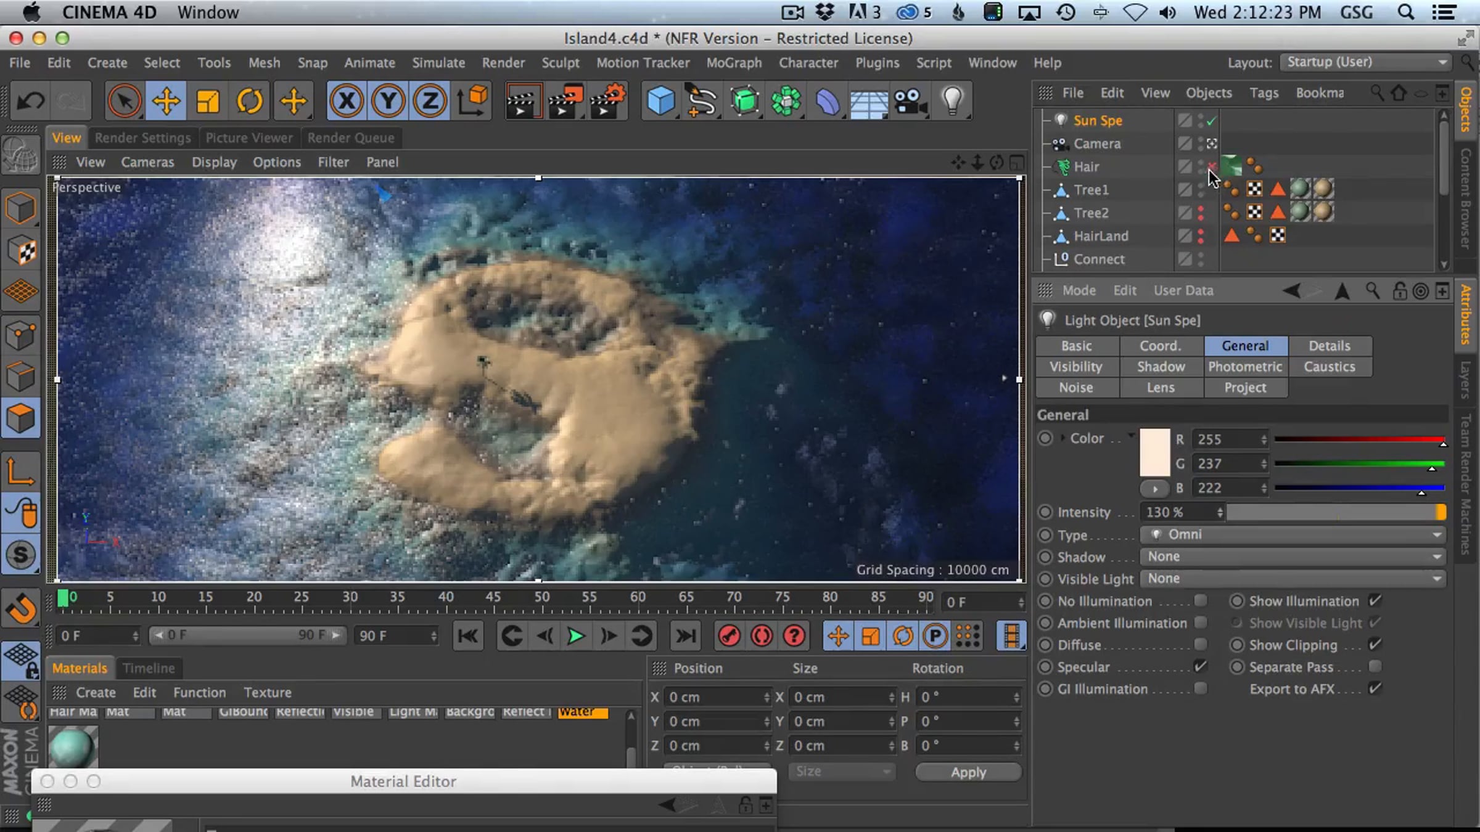The image size is (1480, 832).
Task: Switch to Picture Viewer tab
Action: click(x=249, y=138)
